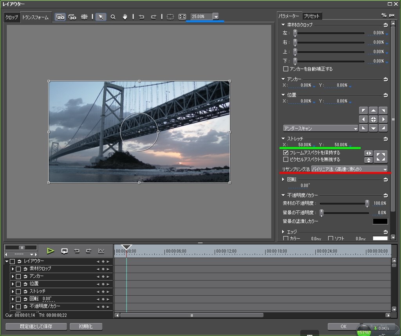Open the keyframe graph view

(x=101, y=251)
